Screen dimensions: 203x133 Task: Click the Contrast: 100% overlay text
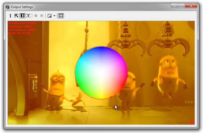coord(21,26)
